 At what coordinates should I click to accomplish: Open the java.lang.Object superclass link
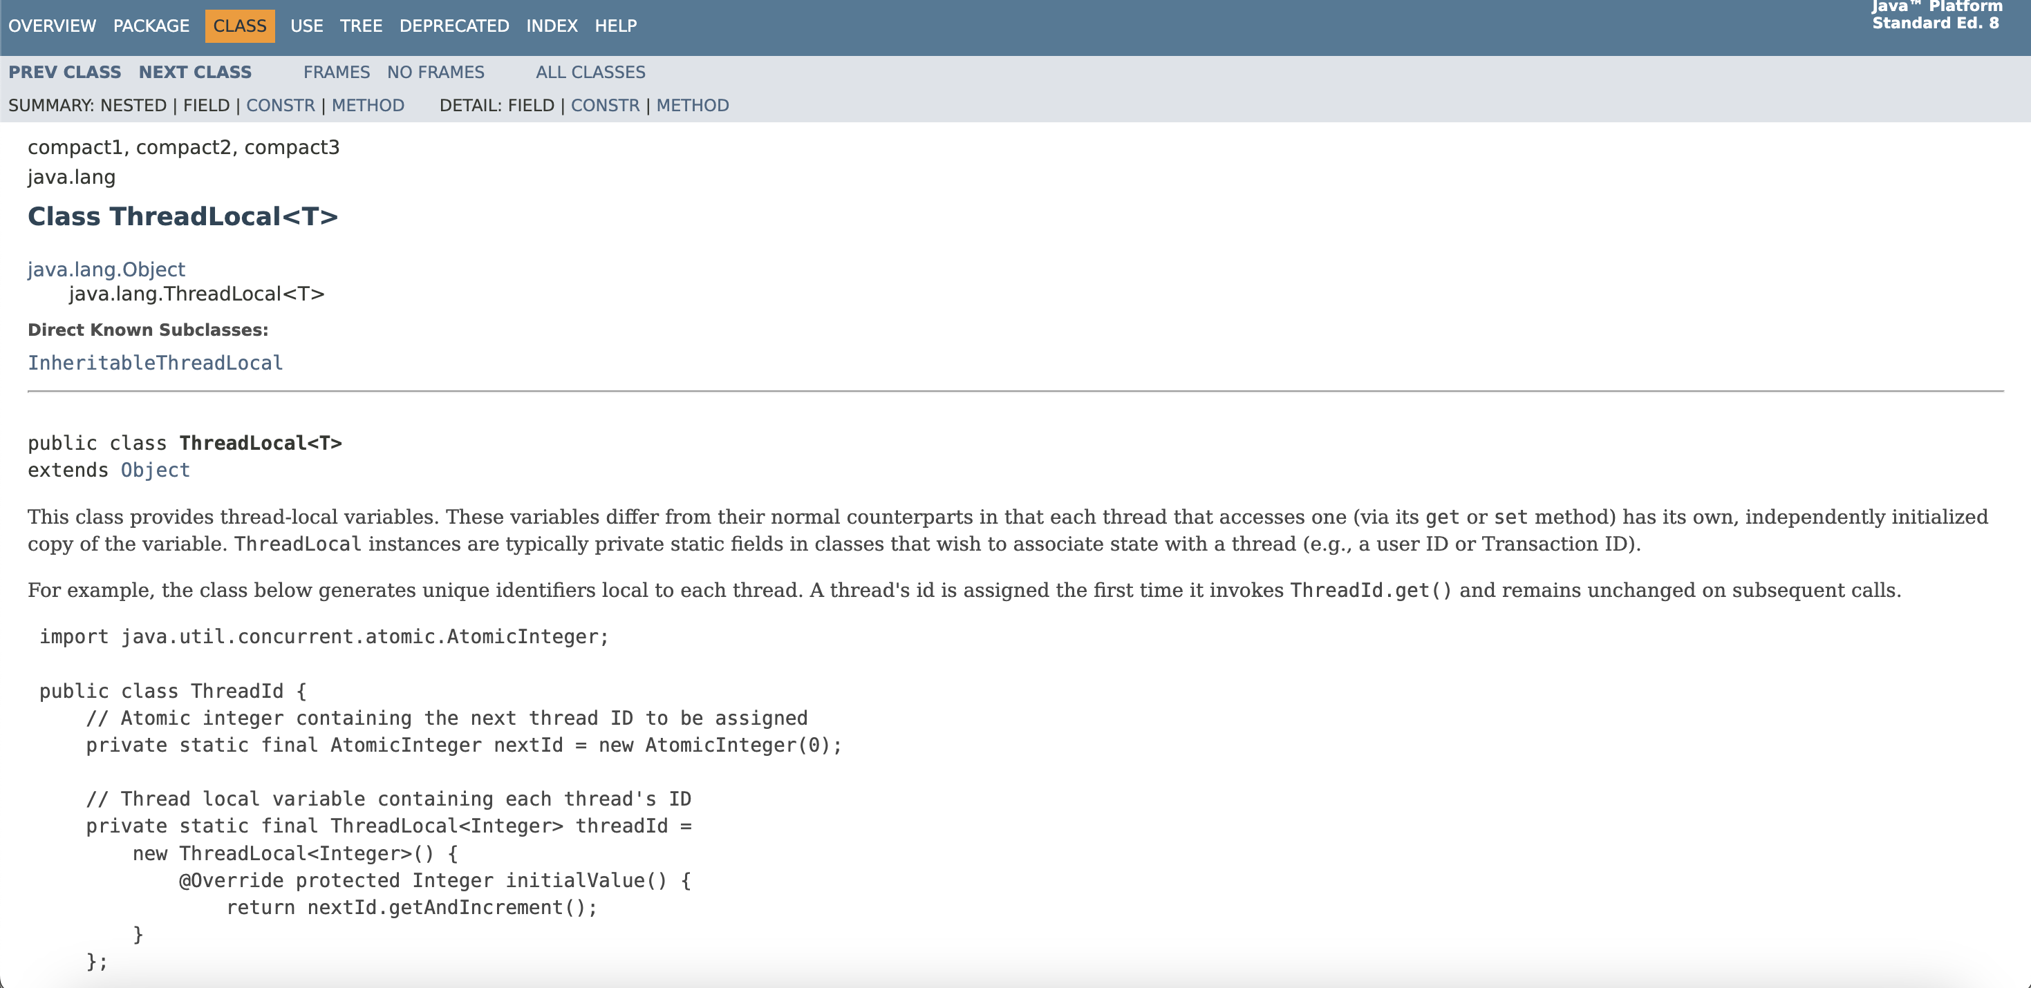pyautogui.click(x=106, y=269)
